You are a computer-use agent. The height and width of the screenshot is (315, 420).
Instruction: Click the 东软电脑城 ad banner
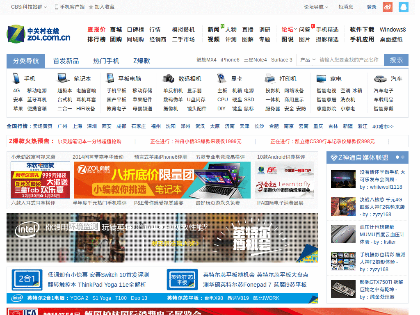click(x=41, y=180)
